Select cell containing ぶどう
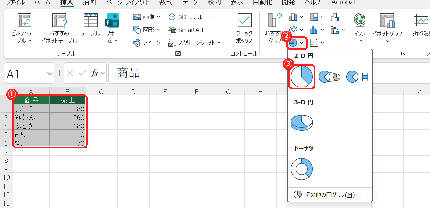Viewport: 430px width, 208px height. pos(31,126)
